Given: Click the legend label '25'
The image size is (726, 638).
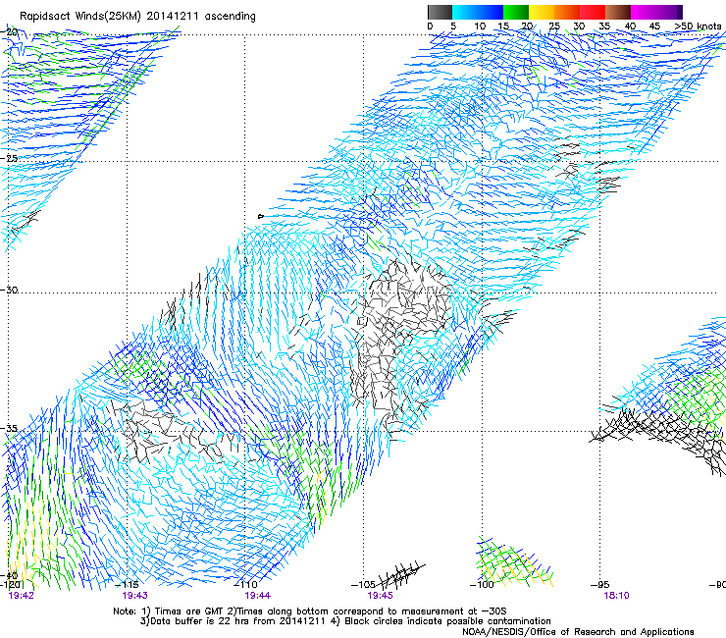Looking at the screenshot, I should coord(554,27).
